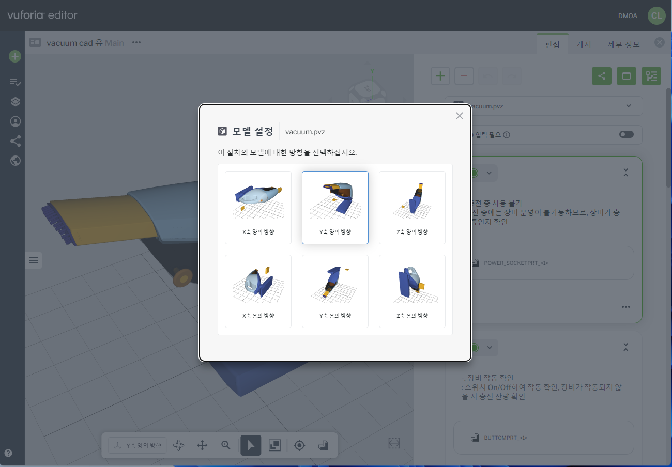Image resolution: width=672 pixels, height=467 pixels.
Task: Open the layers icon in left sidebar
Action: coord(15,102)
